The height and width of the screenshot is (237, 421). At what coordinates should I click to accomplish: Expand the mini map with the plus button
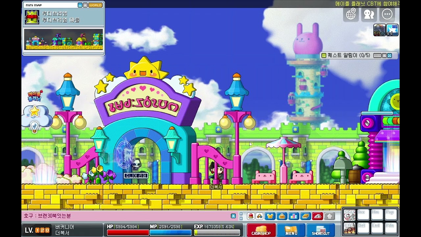click(x=85, y=5)
